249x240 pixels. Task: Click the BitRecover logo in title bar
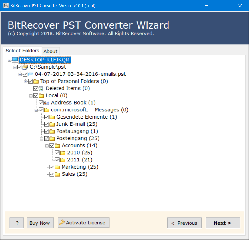(x=6, y=5)
